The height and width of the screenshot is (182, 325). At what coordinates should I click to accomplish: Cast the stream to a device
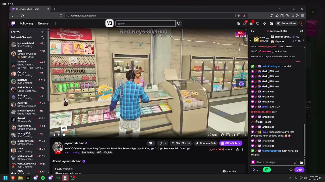pos(233,135)
